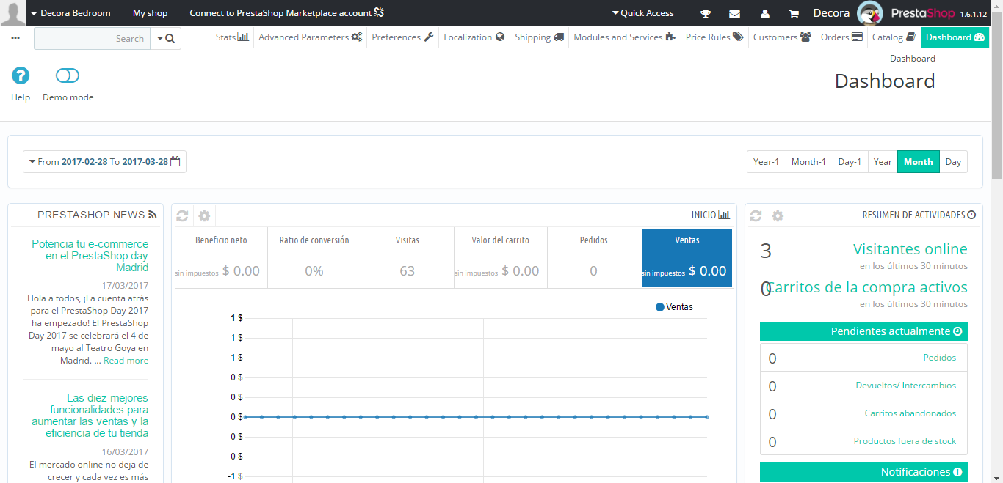Connect to PrestaShop Marketplace account
Screen dimensions: 1003x483
pos(286,13)
